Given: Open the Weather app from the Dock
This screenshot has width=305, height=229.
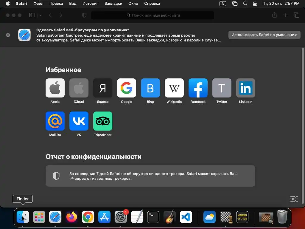Looking at the screenshot, I should pos(209,217).
